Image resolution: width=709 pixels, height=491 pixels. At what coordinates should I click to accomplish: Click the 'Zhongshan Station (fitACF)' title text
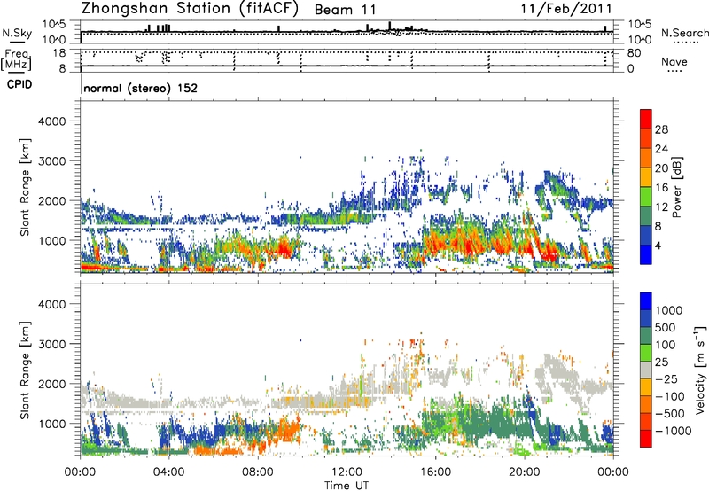[x=191, y=9]
